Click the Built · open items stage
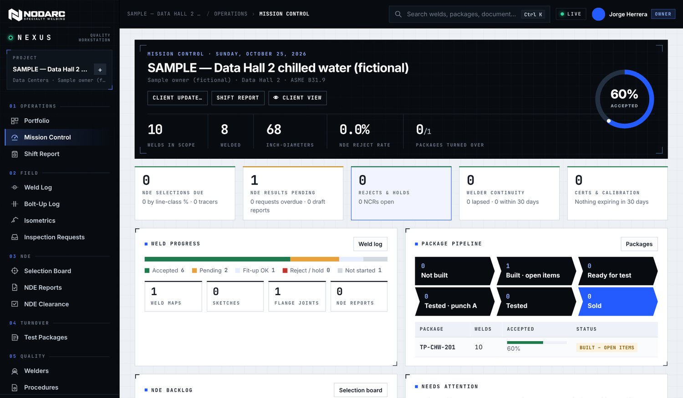This screenshot has height=398, width=683. [536, 271]
